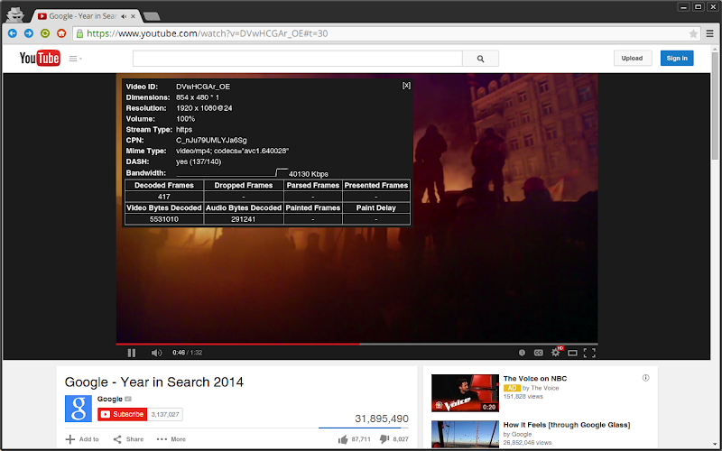Screen dimensions: 722x451
Task: Click the Sign in button
Action: 677,58
